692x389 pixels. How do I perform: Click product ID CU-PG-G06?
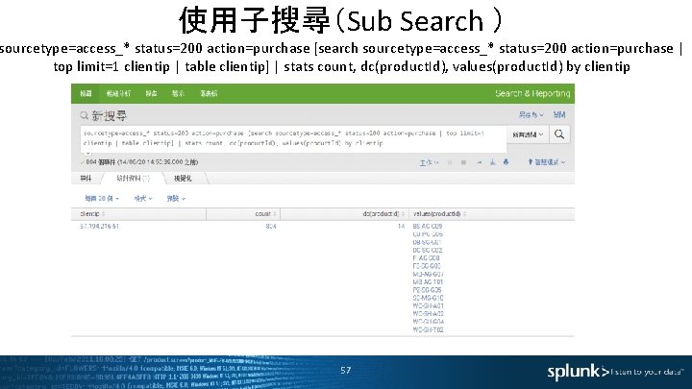point(428,234)
